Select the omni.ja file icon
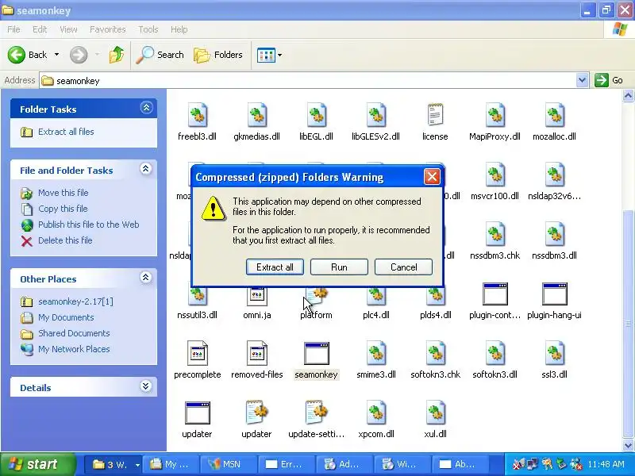This screenshot has width=635, height=476. pos(256,296)
